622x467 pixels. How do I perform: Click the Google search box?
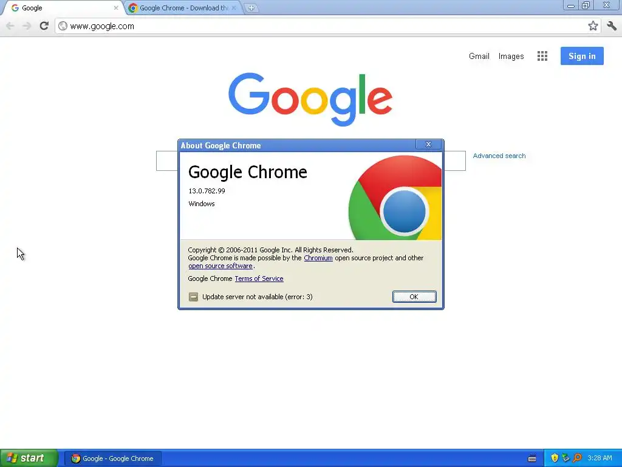[x=166, y=161]
